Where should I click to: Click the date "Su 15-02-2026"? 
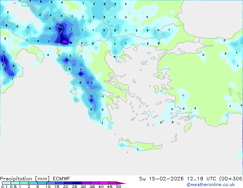coord(161,179)
